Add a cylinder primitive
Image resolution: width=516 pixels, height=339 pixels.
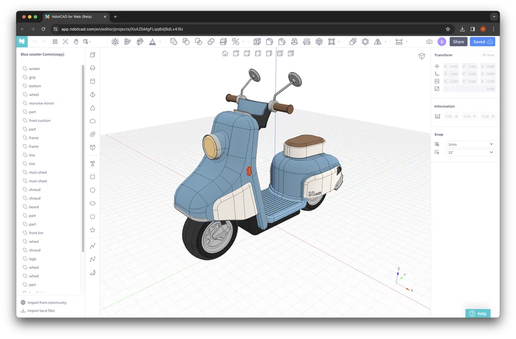coord(93,81)
